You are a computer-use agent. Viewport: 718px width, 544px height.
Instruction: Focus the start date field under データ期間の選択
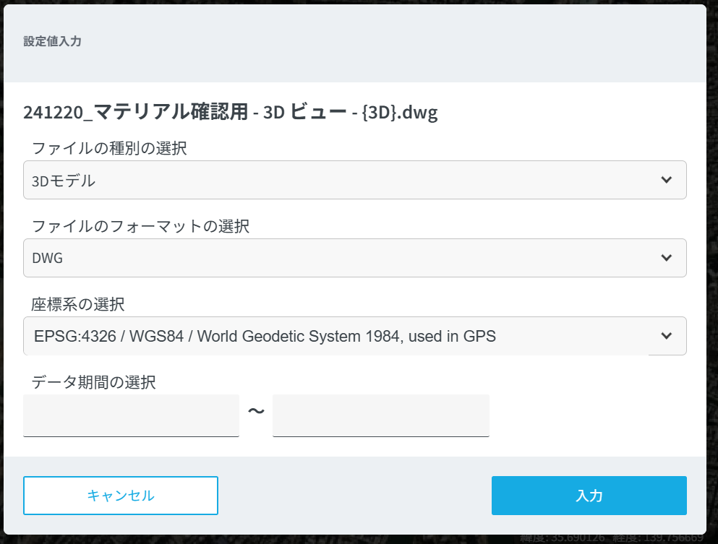pos(131,415)
